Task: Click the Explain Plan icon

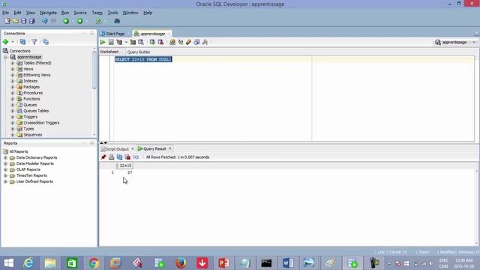Action: pos(119,42)
